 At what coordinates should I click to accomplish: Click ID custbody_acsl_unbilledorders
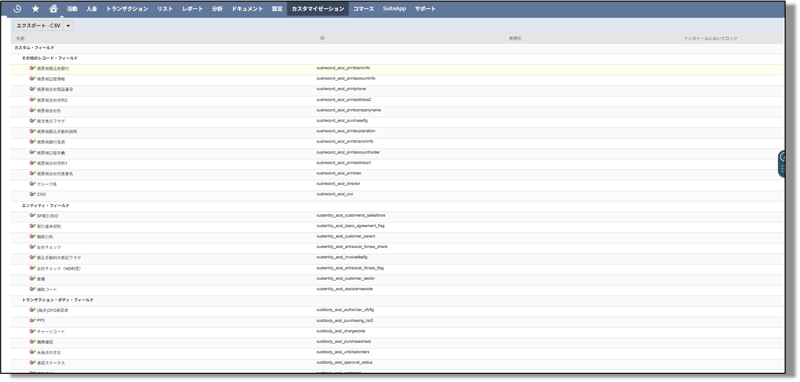click(343, 351)
